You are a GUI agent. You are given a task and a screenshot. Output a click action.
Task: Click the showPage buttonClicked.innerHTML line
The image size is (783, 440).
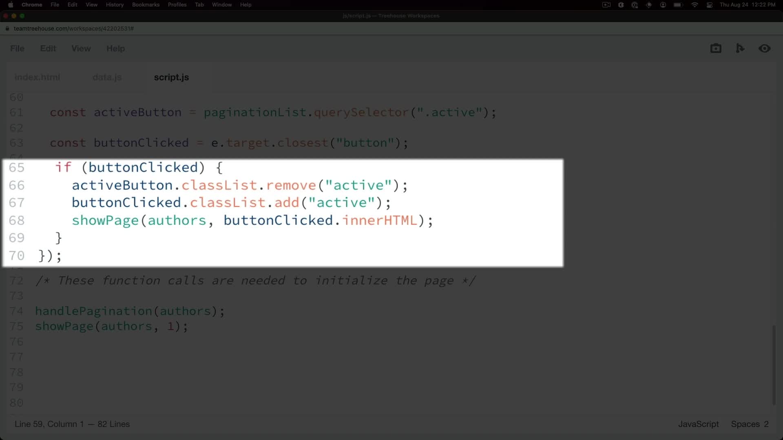pos(252,220)
